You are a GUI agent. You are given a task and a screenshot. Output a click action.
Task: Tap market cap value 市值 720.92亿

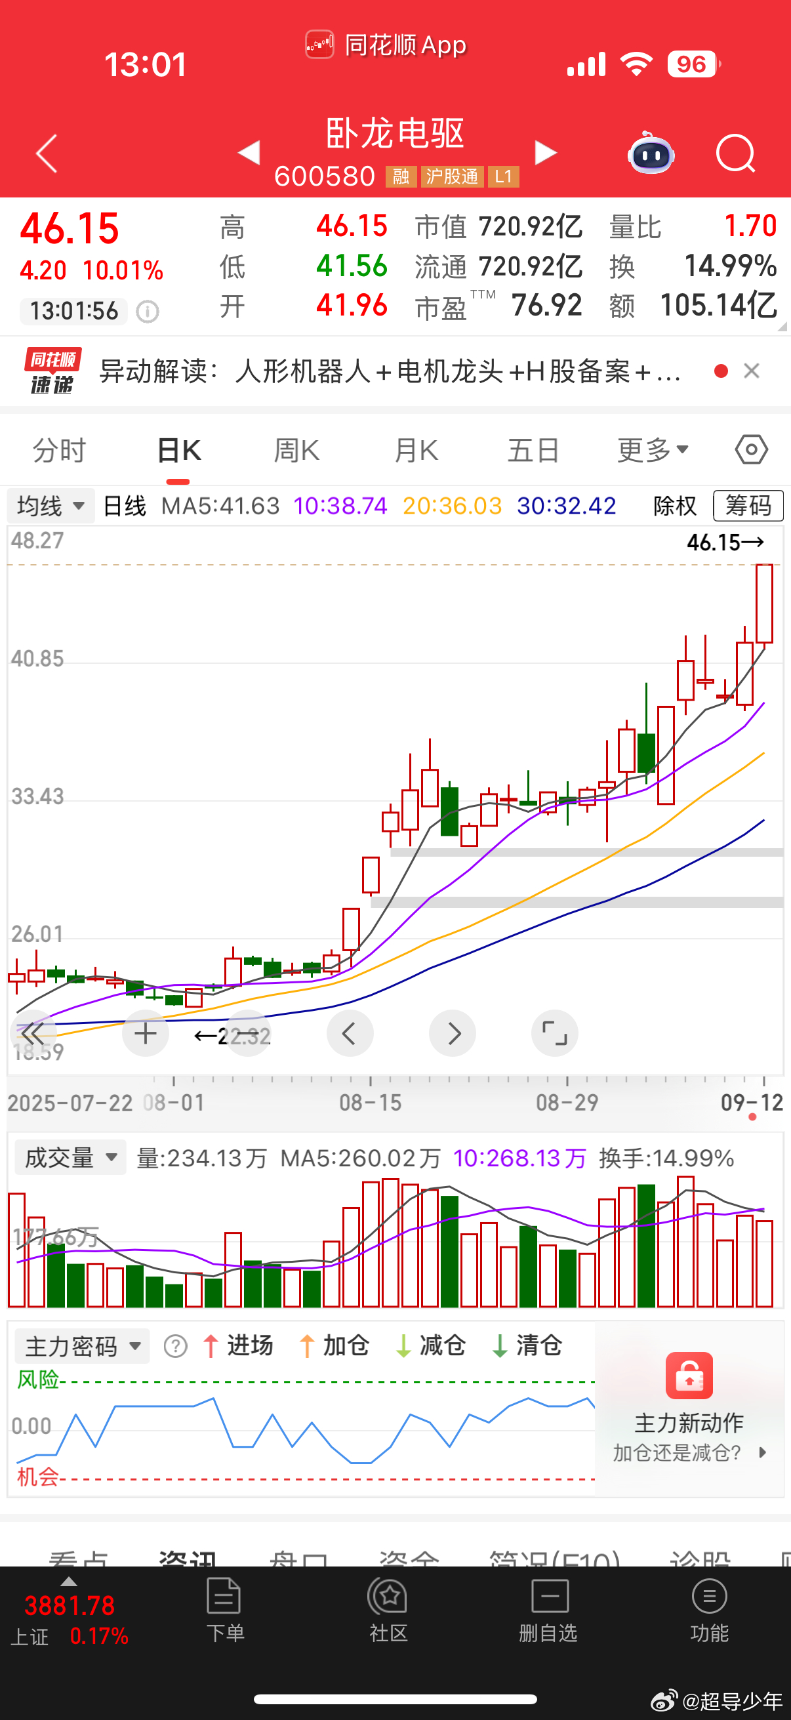498,227
